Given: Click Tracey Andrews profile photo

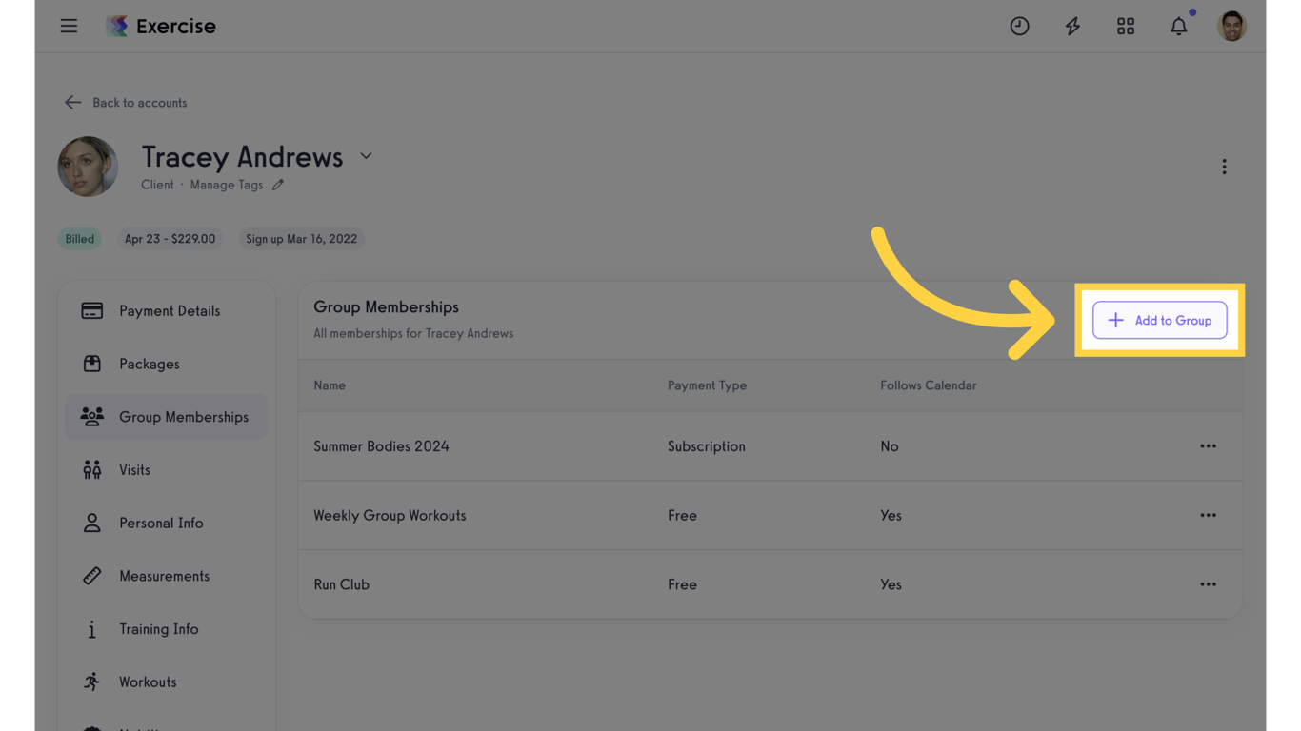Looking at the screenshot, I should (88, 167).
